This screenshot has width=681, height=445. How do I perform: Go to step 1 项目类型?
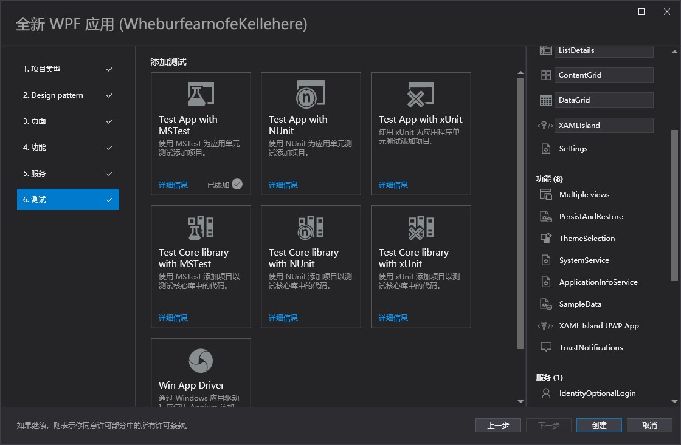click(67, 69)
